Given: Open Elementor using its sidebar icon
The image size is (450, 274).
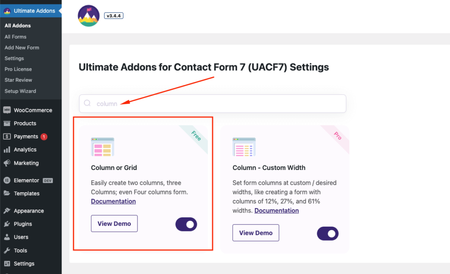Looking at the screenshot, I should point(7,180).
